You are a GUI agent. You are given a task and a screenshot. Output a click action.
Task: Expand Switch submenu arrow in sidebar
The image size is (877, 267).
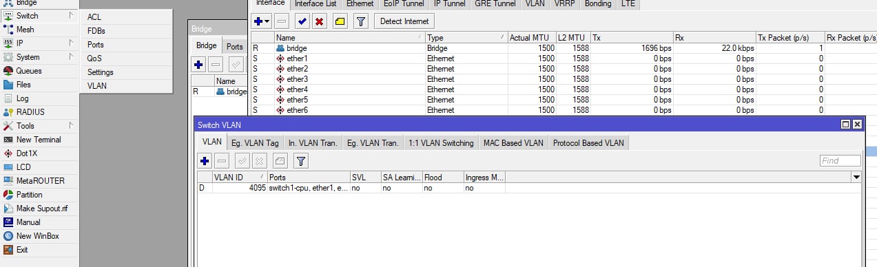click(x=72, y=16)
